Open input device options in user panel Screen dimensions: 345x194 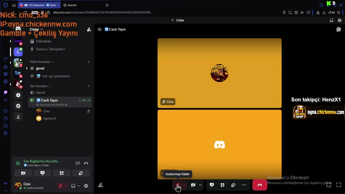pos(66,186)
